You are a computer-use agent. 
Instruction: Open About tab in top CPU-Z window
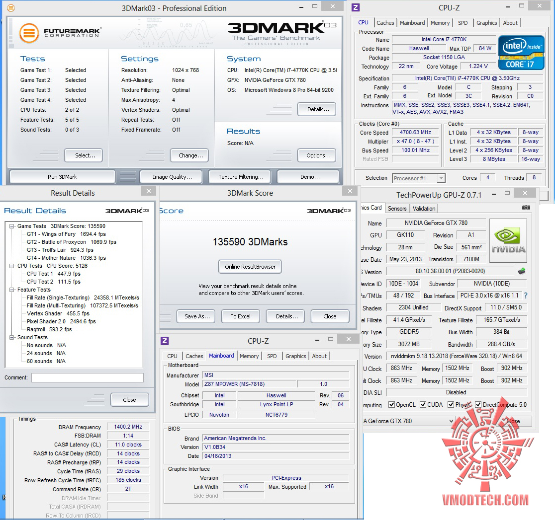tap(510, 23)
